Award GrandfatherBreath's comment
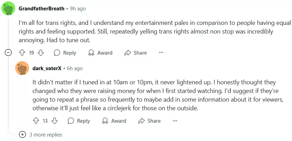 tap(100, 53)
